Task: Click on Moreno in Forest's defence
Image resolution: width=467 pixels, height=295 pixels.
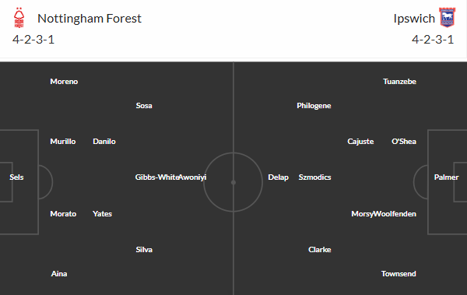Action: coord(64,82)
